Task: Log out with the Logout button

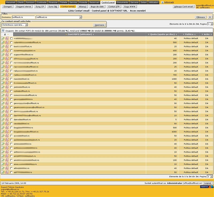Action: click(x=208, y=183)
